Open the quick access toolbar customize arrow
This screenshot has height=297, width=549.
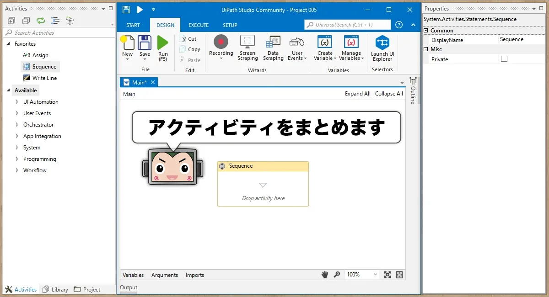point(154,10)
